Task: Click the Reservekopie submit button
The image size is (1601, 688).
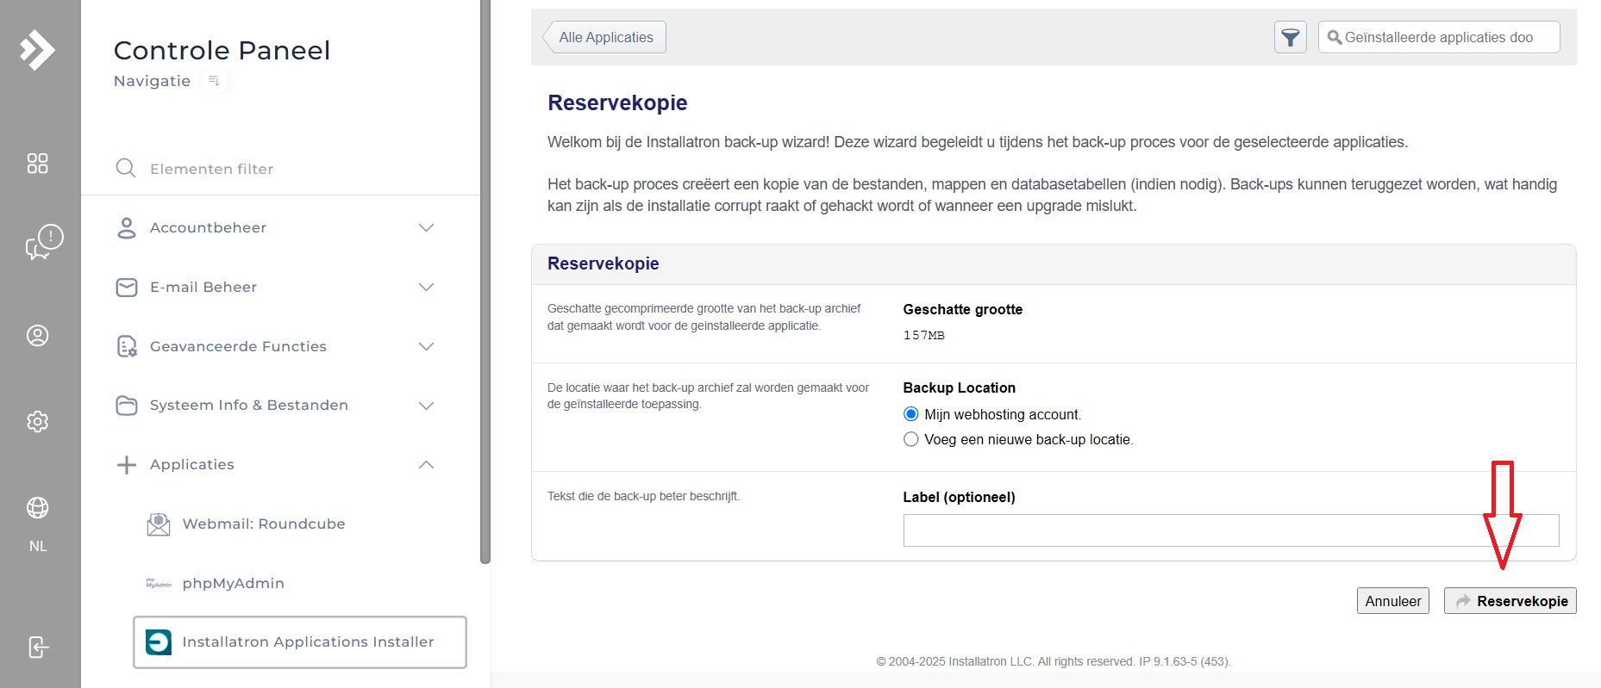Action: click(x=1510, y=601)
